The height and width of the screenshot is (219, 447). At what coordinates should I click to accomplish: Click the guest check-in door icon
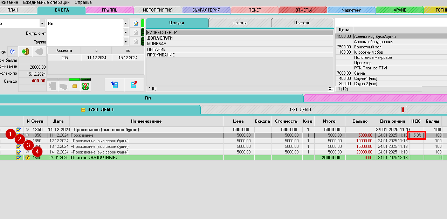tap(25, 52)
